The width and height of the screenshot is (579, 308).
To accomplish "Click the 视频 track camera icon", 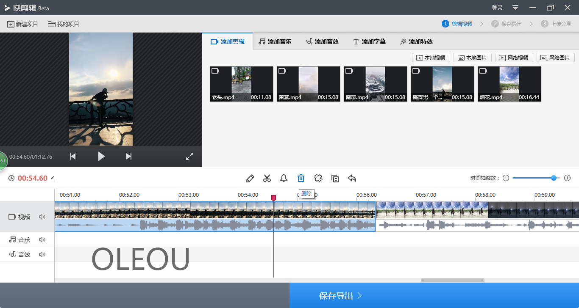I will (x=12, y=217).
